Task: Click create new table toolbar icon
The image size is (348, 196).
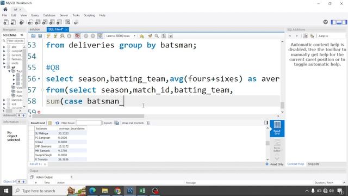Action: 38,22
